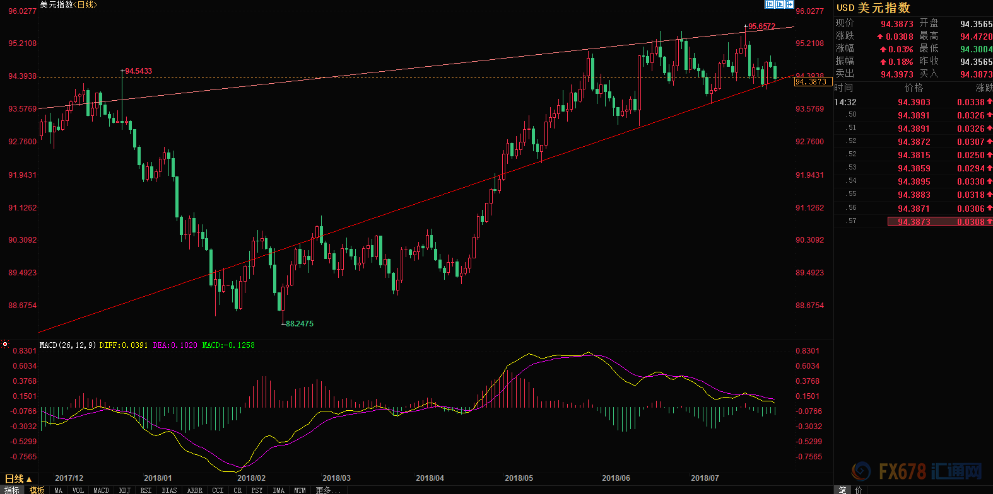Select the CR indicator

[237, 490]
